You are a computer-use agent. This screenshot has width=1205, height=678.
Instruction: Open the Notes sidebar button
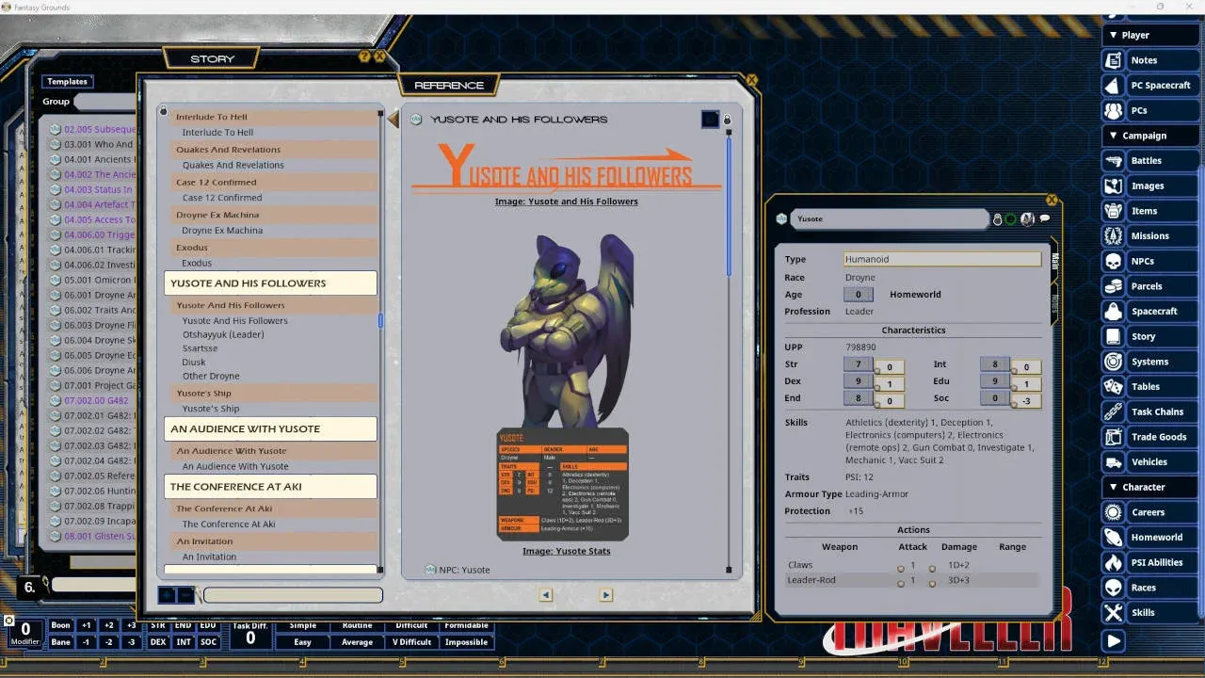click(1150, 60)
